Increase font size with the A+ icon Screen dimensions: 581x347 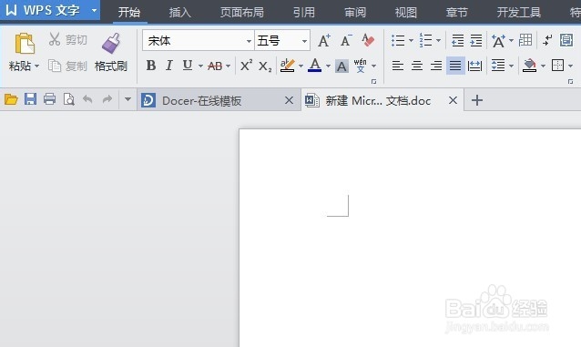pos(324,40)
